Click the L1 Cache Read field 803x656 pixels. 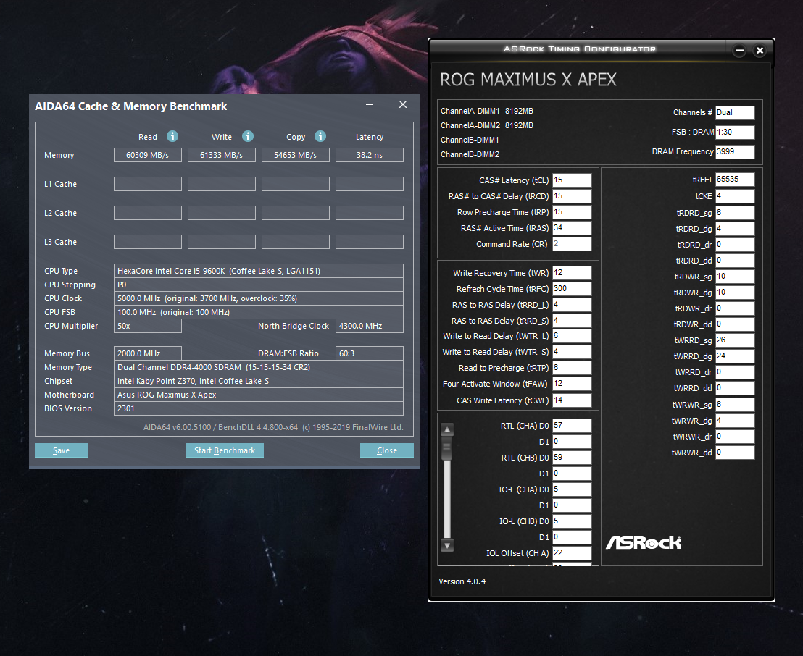(x=148, y=184)
